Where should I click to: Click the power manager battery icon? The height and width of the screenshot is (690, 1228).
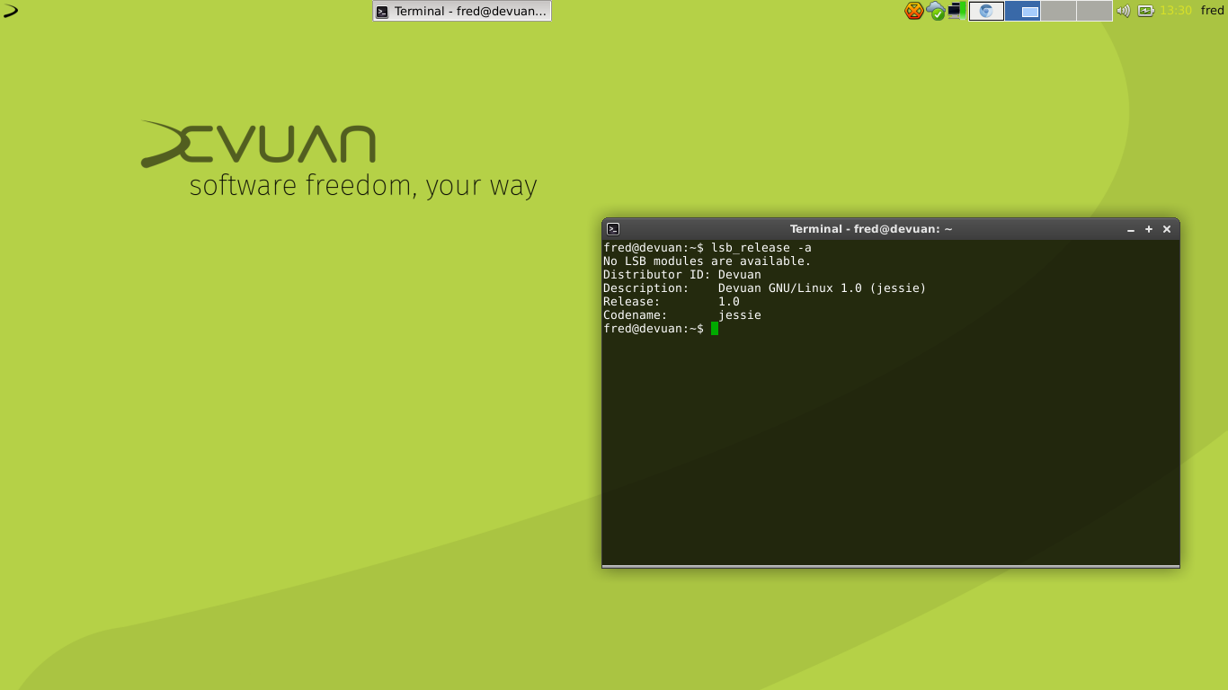coord(1146,11)
